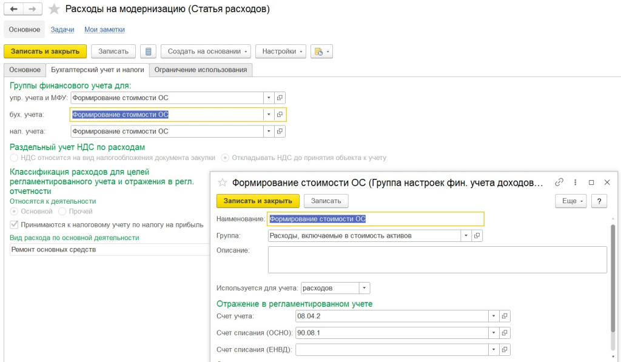The height and width of the screenshot is (362, 621).
Task: Click the dialog's help question mark button
Action: click(x=599, y=201)
